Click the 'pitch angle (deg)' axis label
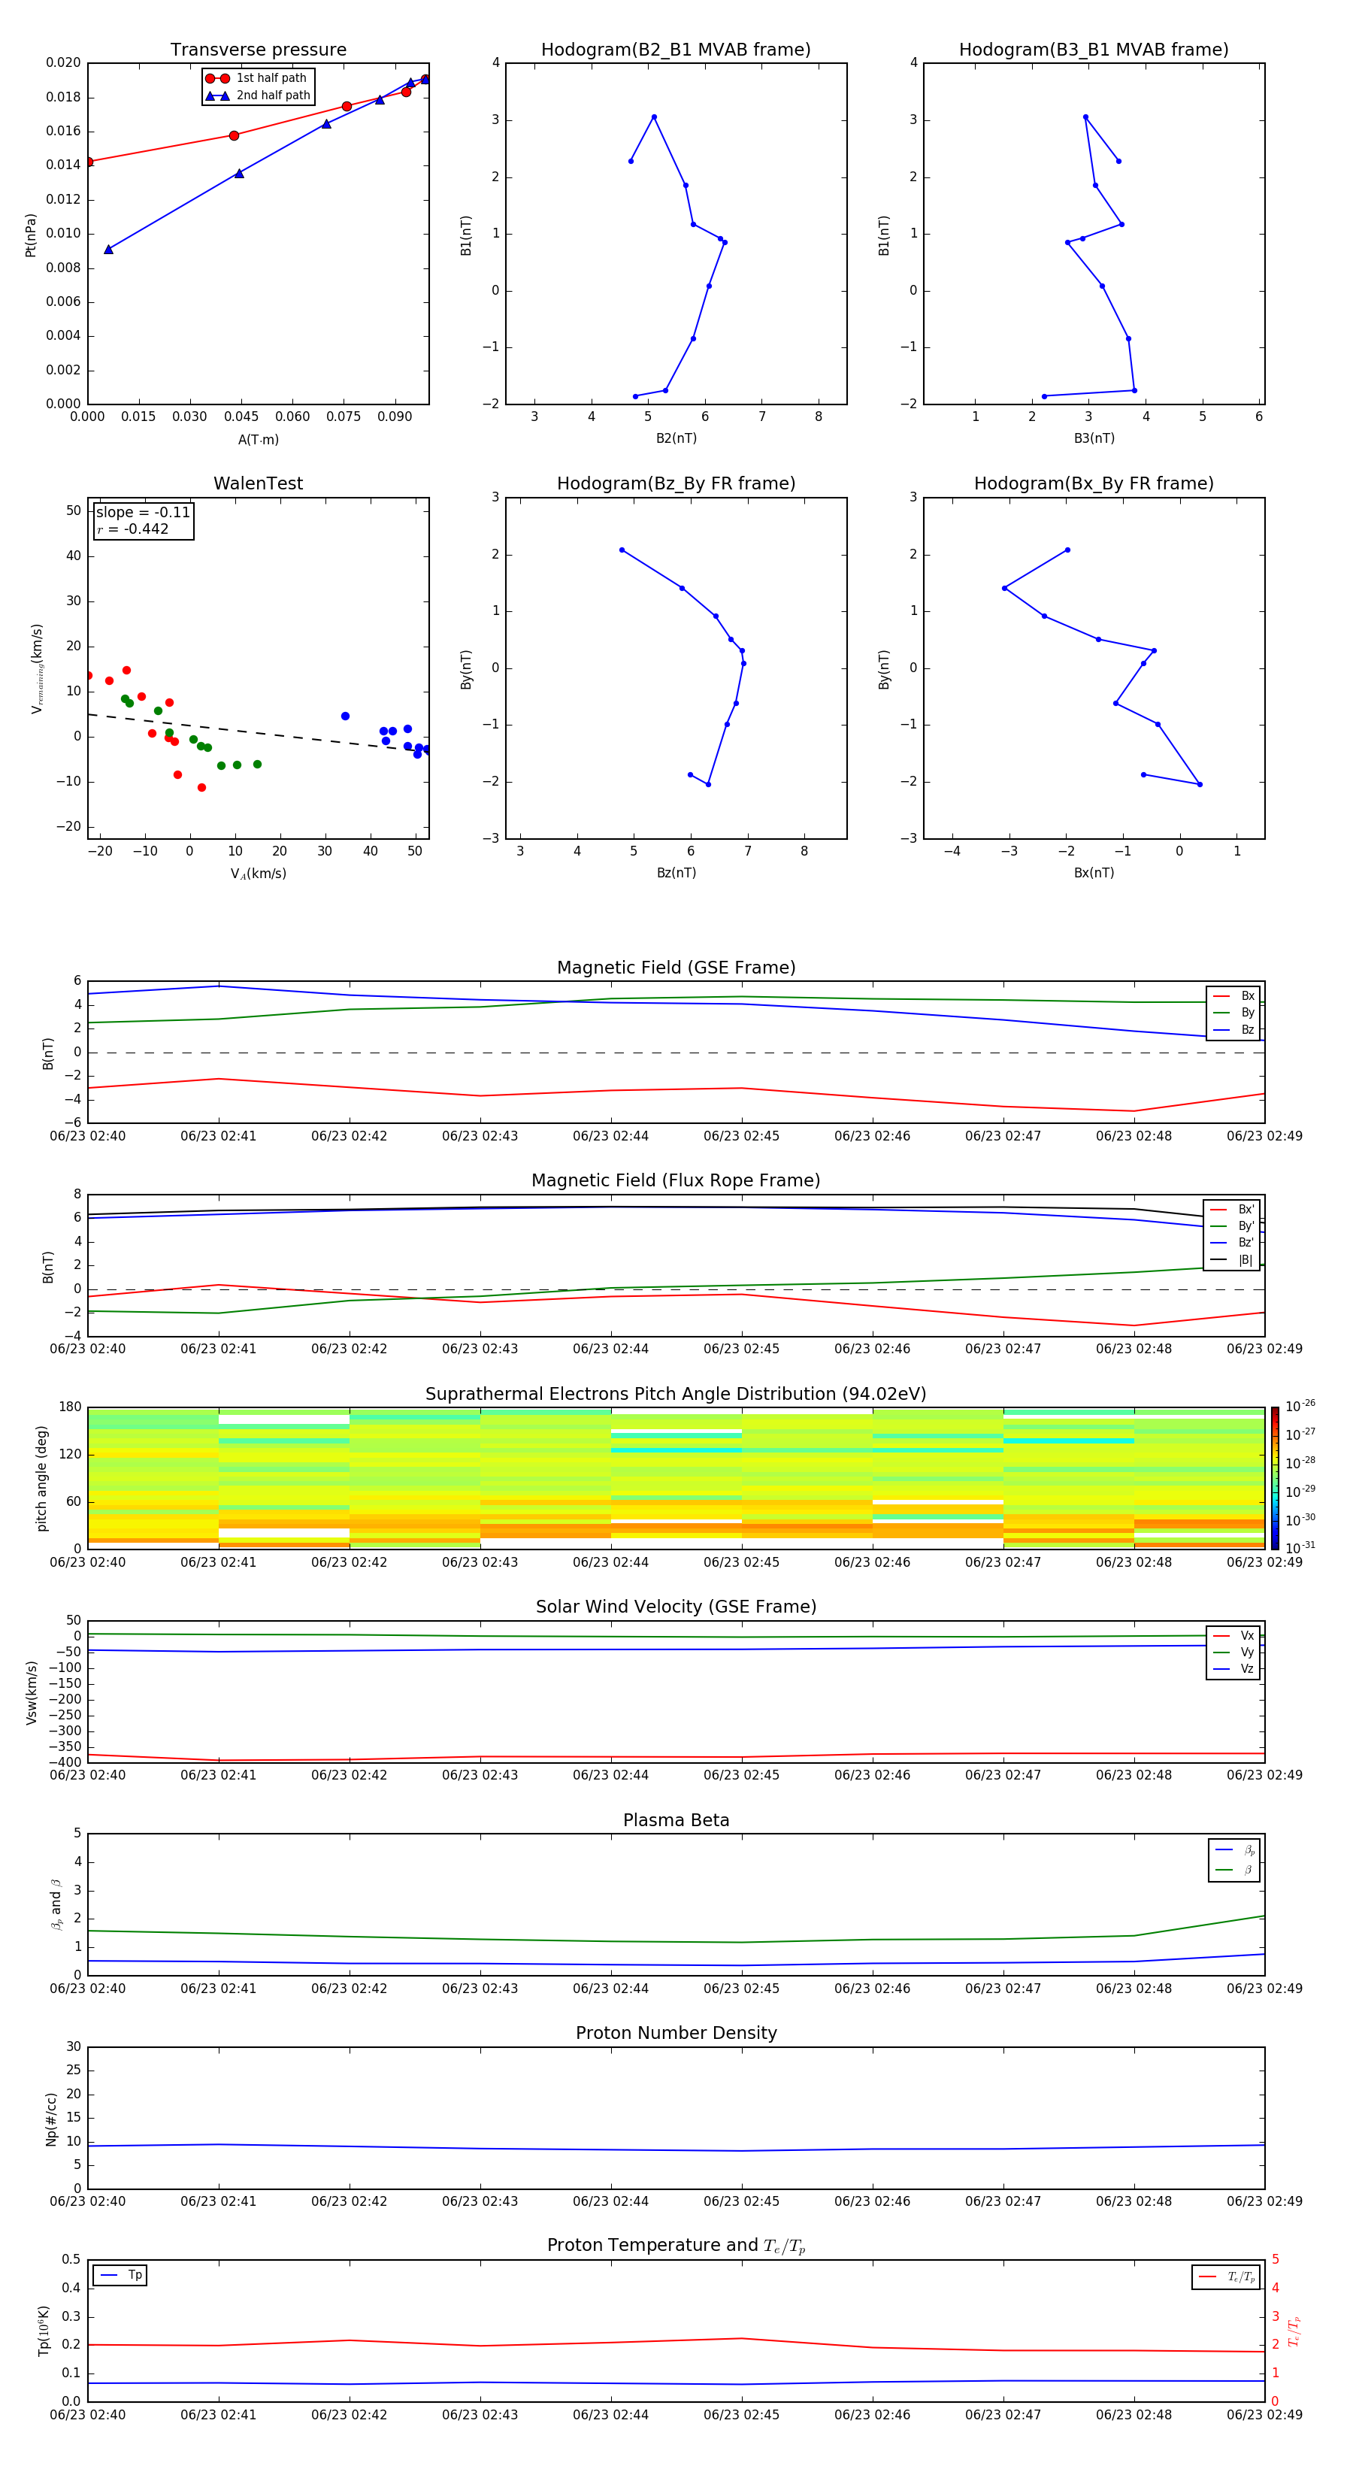Image resolution: width=1353 pixels, height=2481 pixels. point(41,1478)
